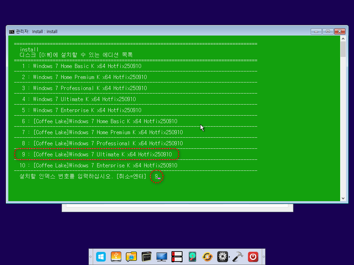Click the console scrollbar down arrow
This screenshot has width=354, height=265.
(343, 198)
